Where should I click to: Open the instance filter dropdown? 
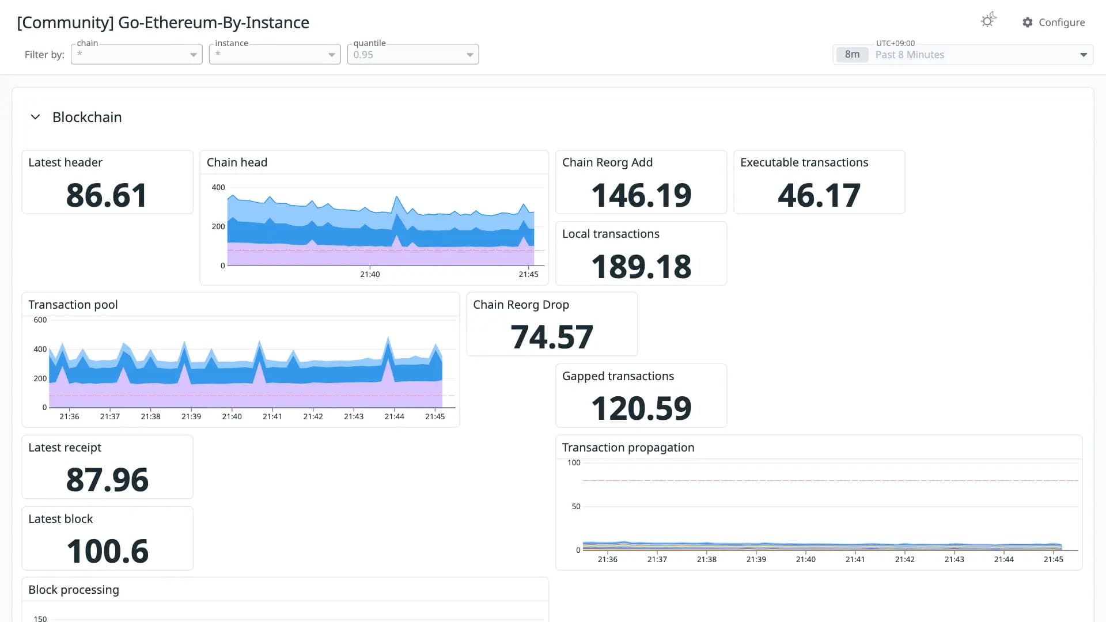coord(275,54)
